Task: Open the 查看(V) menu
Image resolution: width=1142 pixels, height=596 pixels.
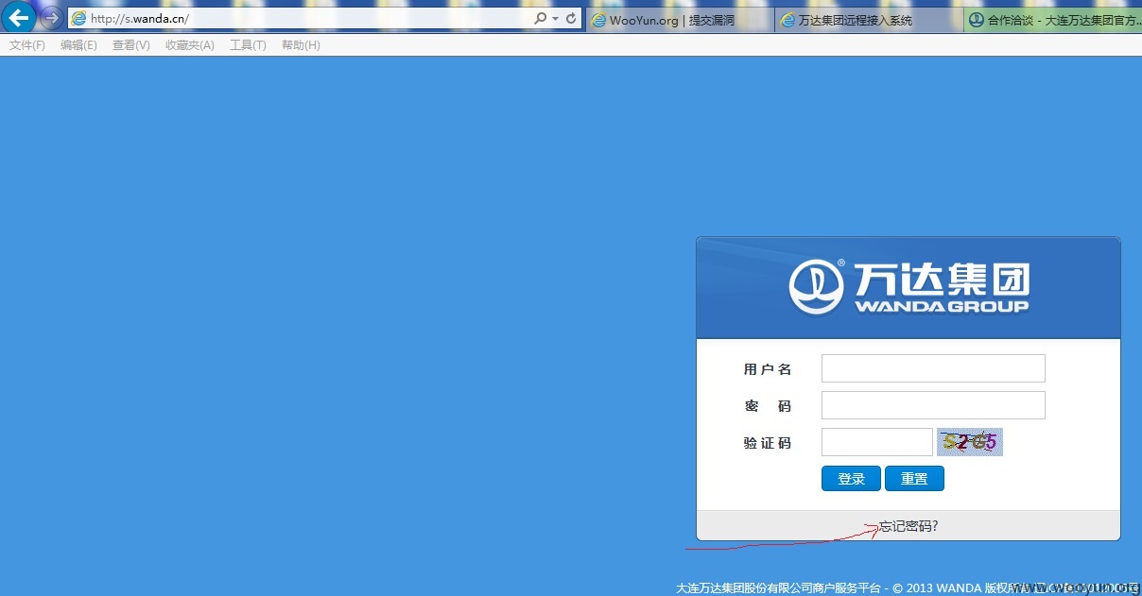Action: 130,45
